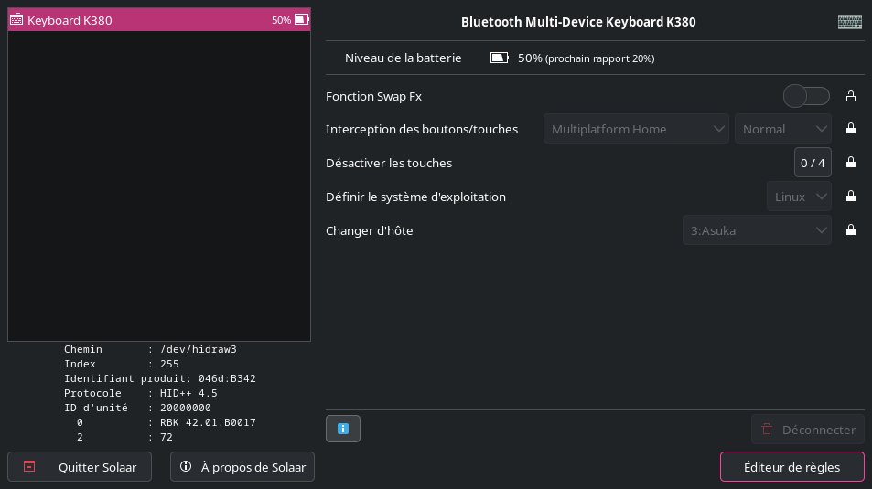
Task: Click the Niveau de la batterie label
Action: point(404,58)
